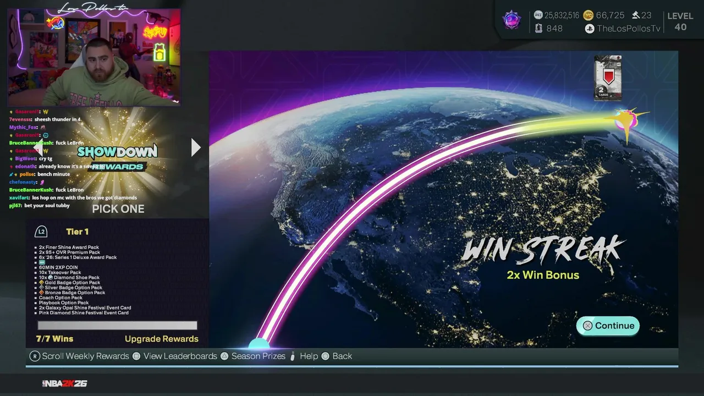This screenshot has height=396, width=704.
Task: Click the streamer webcam overlay
Action: [94, 57]
